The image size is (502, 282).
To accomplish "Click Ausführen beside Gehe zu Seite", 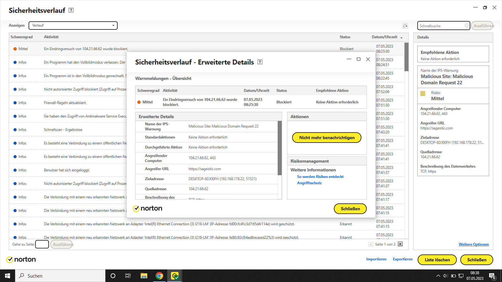I will pyautogui.click(x=62, y=244).
